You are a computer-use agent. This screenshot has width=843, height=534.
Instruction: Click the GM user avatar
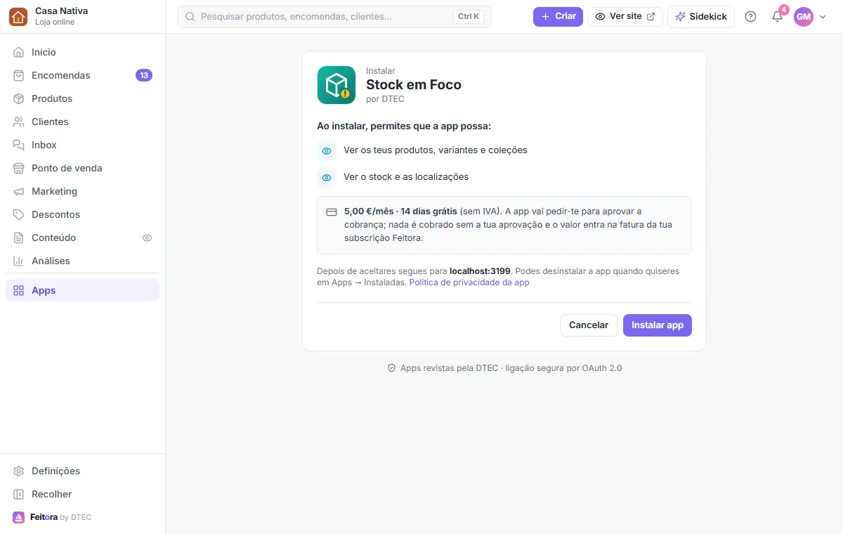click(804, 16)
